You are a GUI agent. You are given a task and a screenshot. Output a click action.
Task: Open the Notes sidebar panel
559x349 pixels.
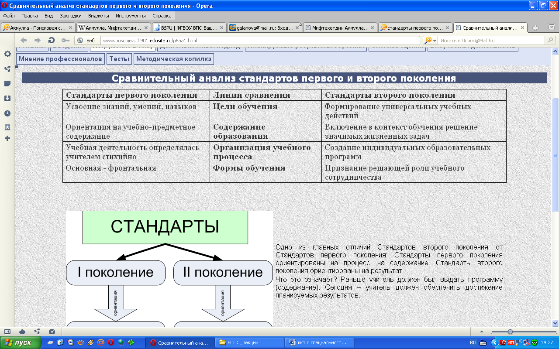[7, 83]
